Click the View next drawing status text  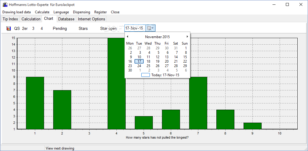(x=60, y=148)
